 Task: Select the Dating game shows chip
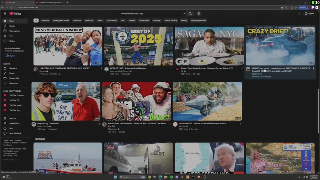tap(61, 20)
